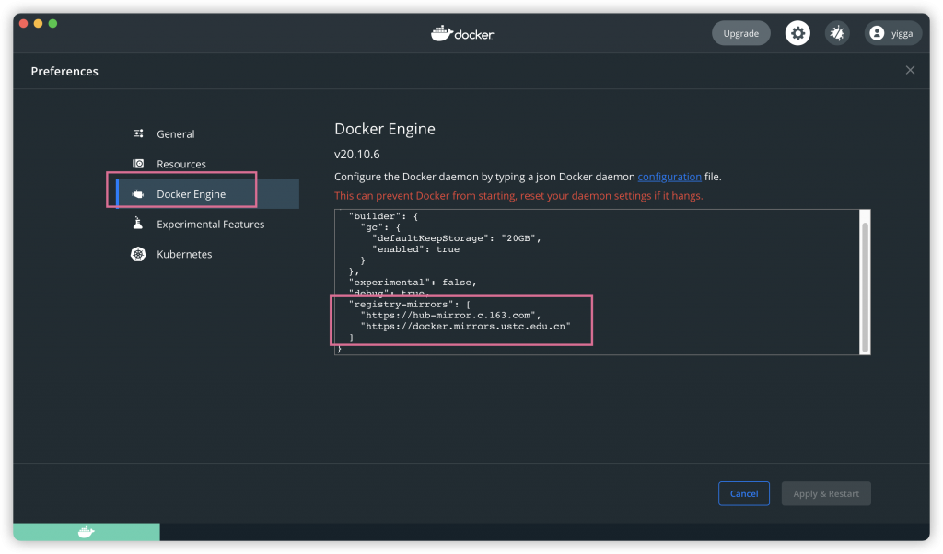Image resolution: width=943 pixels, height=554 pixels.
Task: Click the Docker Engine whale icon
Action: (138, 194)
